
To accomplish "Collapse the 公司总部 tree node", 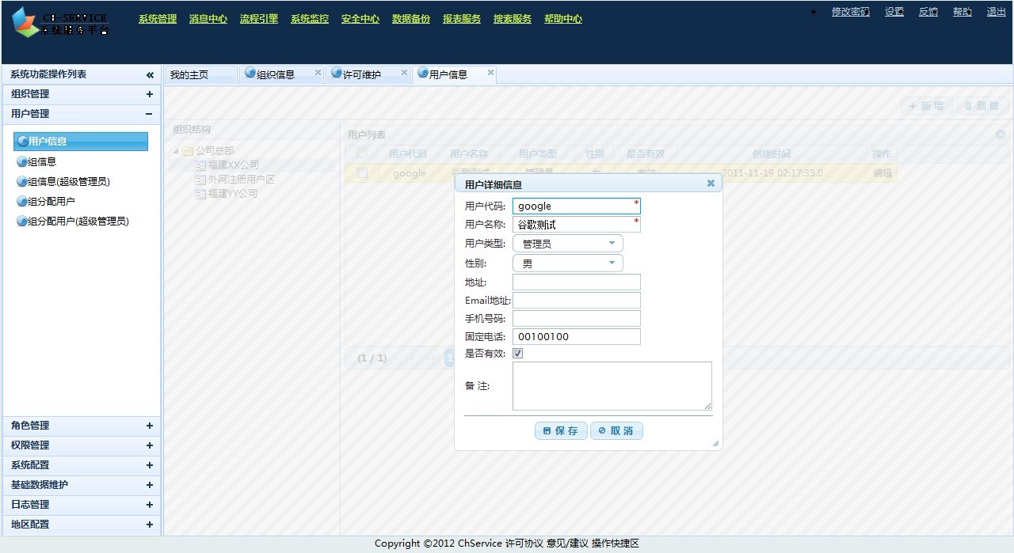I will [176, 151].
